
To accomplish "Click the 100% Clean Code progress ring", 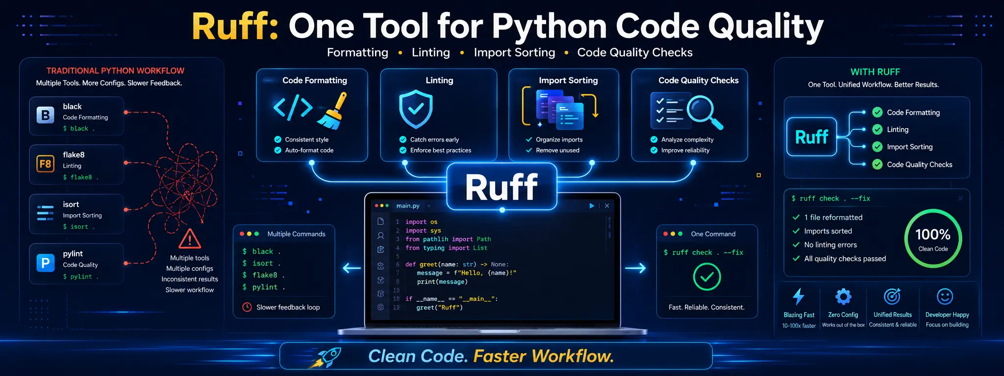I will [x=933, y=238].
